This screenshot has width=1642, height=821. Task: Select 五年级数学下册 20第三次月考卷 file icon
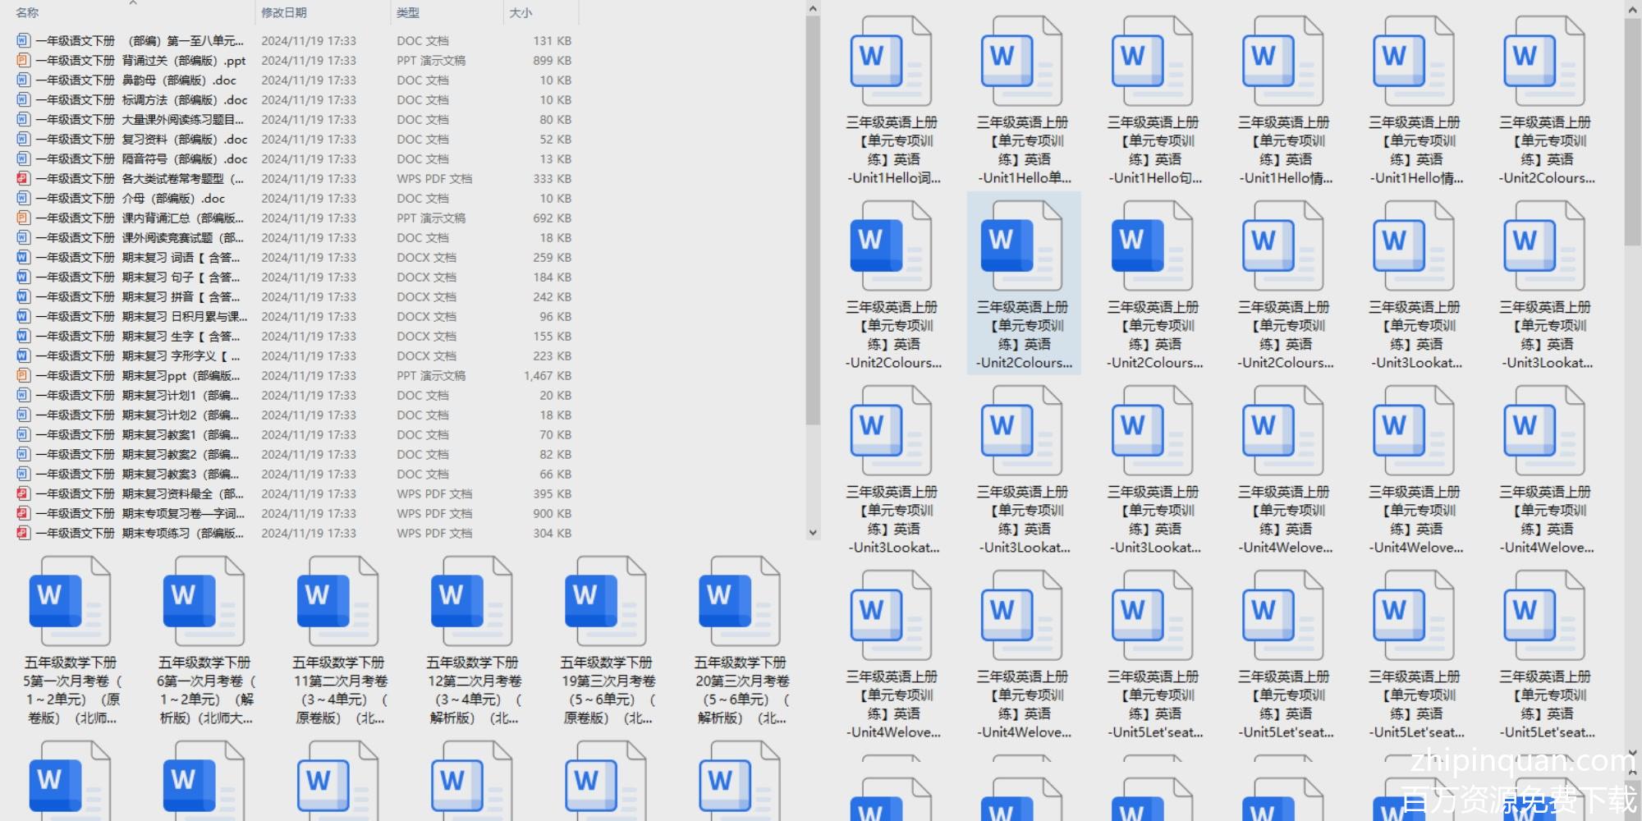click(739, 602)
